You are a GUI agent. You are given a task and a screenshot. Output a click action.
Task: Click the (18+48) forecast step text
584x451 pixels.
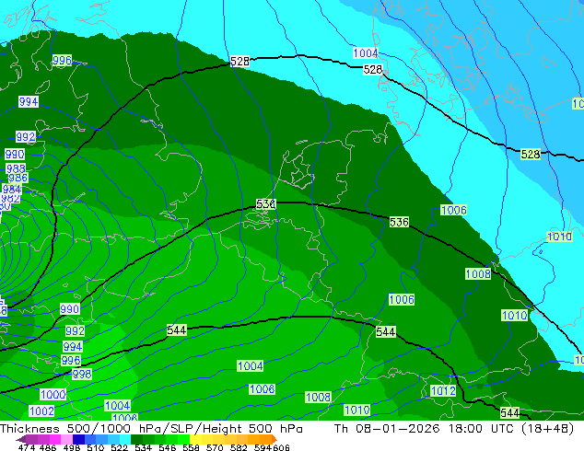[x=547, y=429]
